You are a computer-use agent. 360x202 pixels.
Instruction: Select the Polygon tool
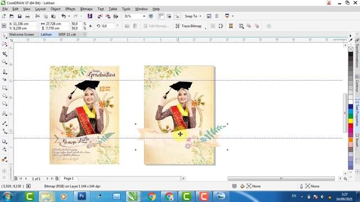point(4,104)
